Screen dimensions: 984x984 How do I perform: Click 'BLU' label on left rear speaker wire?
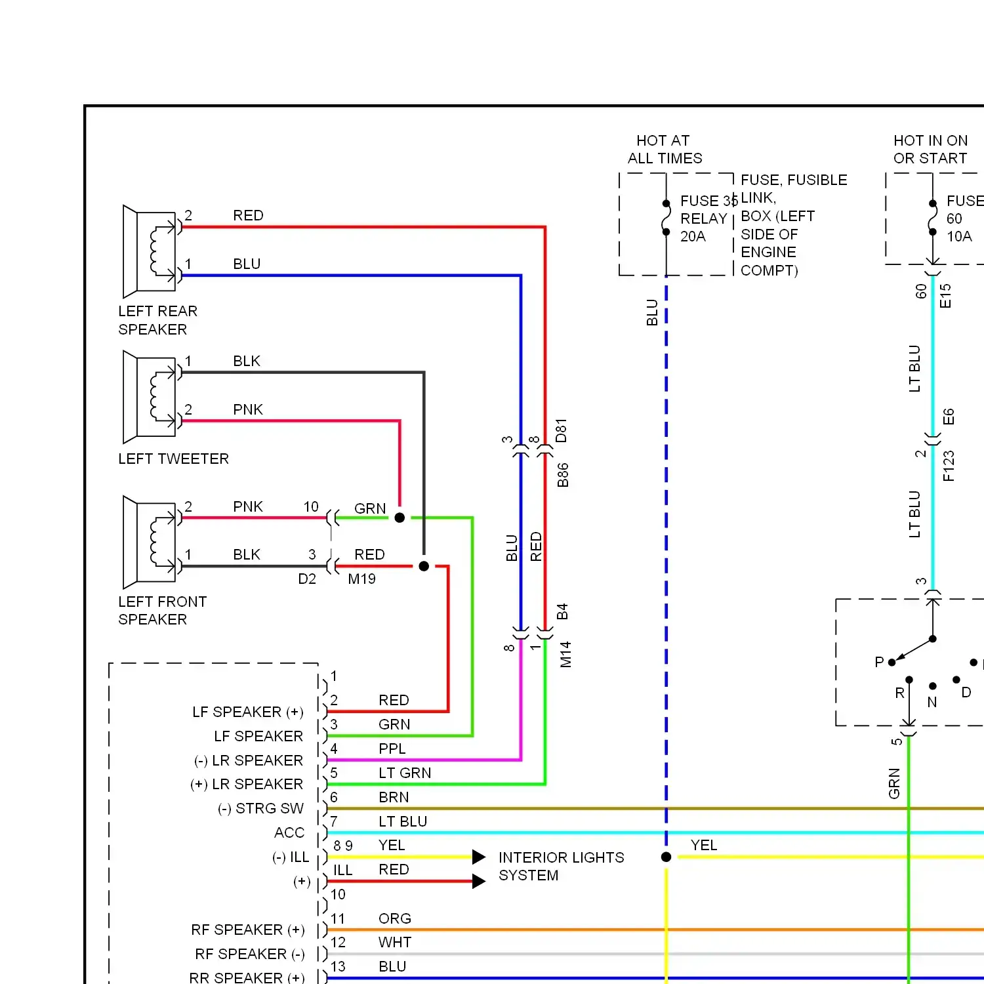point(247,264)
